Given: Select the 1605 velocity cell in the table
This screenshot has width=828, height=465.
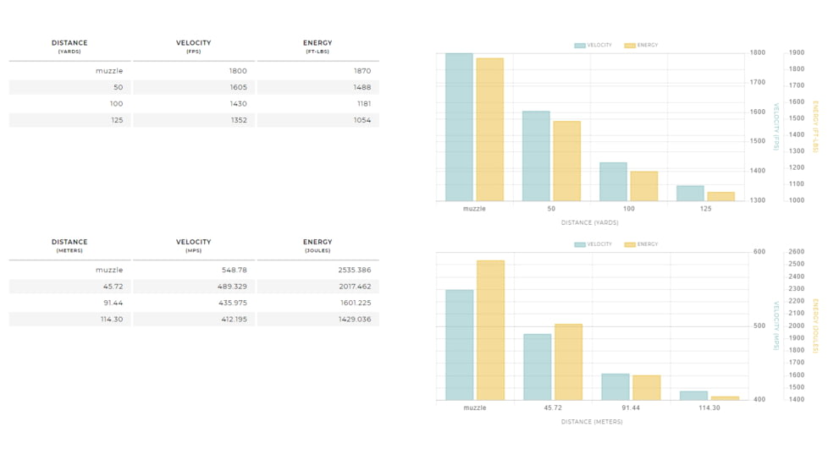Looking at the screenshot, I should 194,87.
